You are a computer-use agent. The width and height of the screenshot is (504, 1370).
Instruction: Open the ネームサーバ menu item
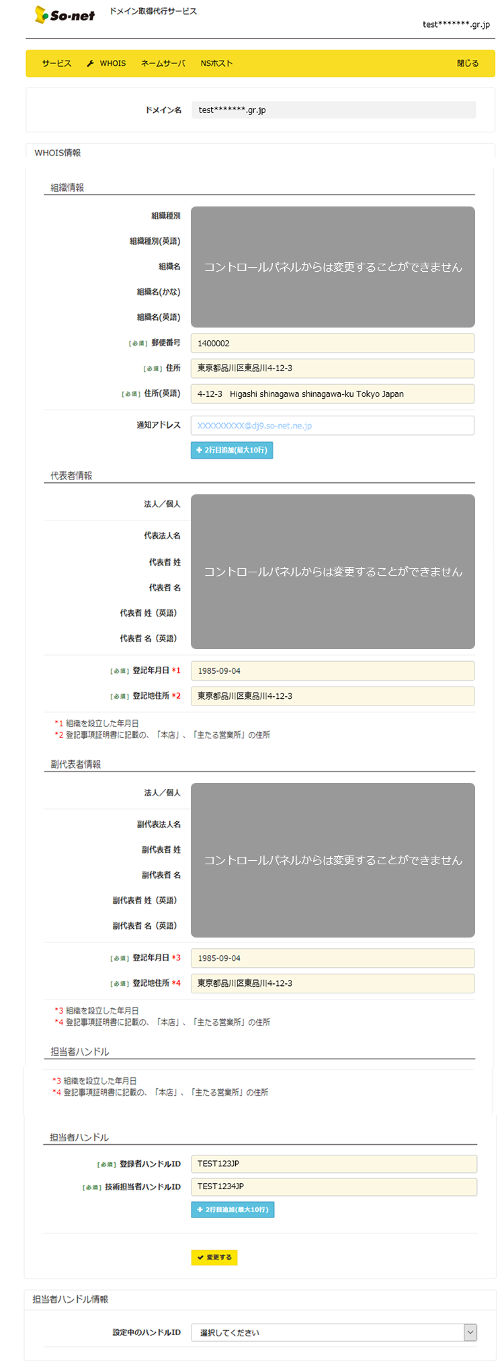point(163,63)
